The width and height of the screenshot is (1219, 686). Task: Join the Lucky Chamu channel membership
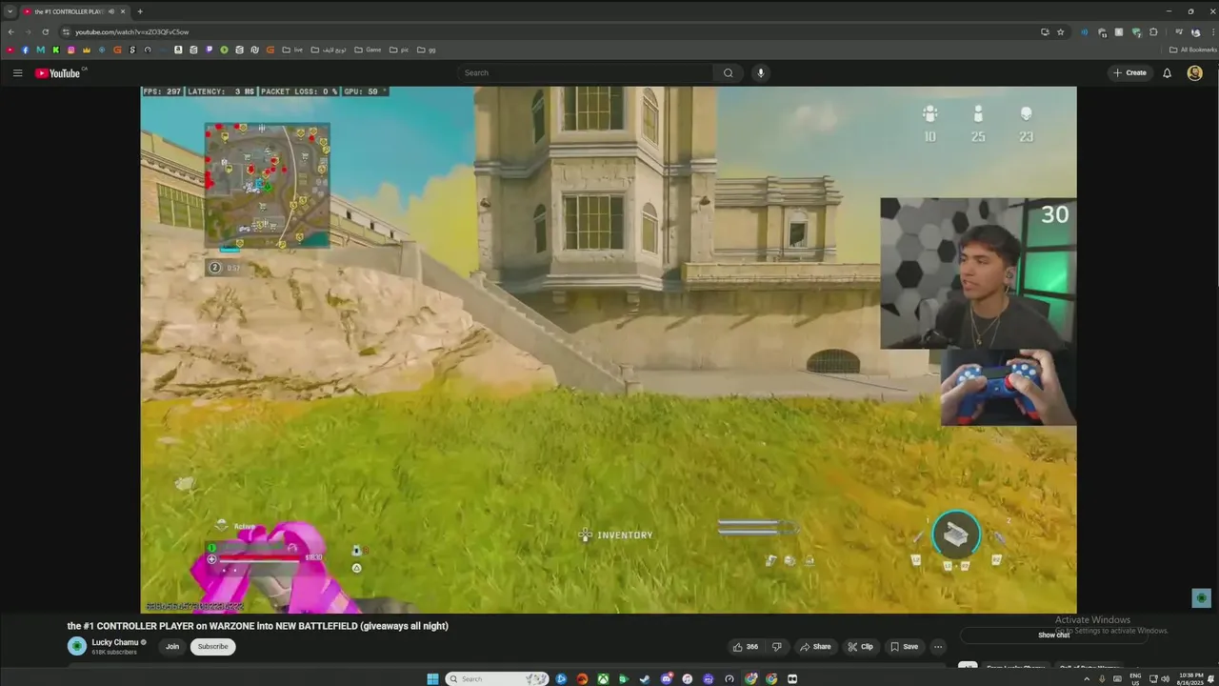pos(172,647)
